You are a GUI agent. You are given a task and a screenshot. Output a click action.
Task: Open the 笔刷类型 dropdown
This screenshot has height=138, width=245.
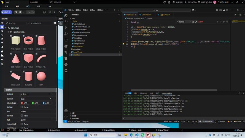pyautogui.click(x=36, y=94)
